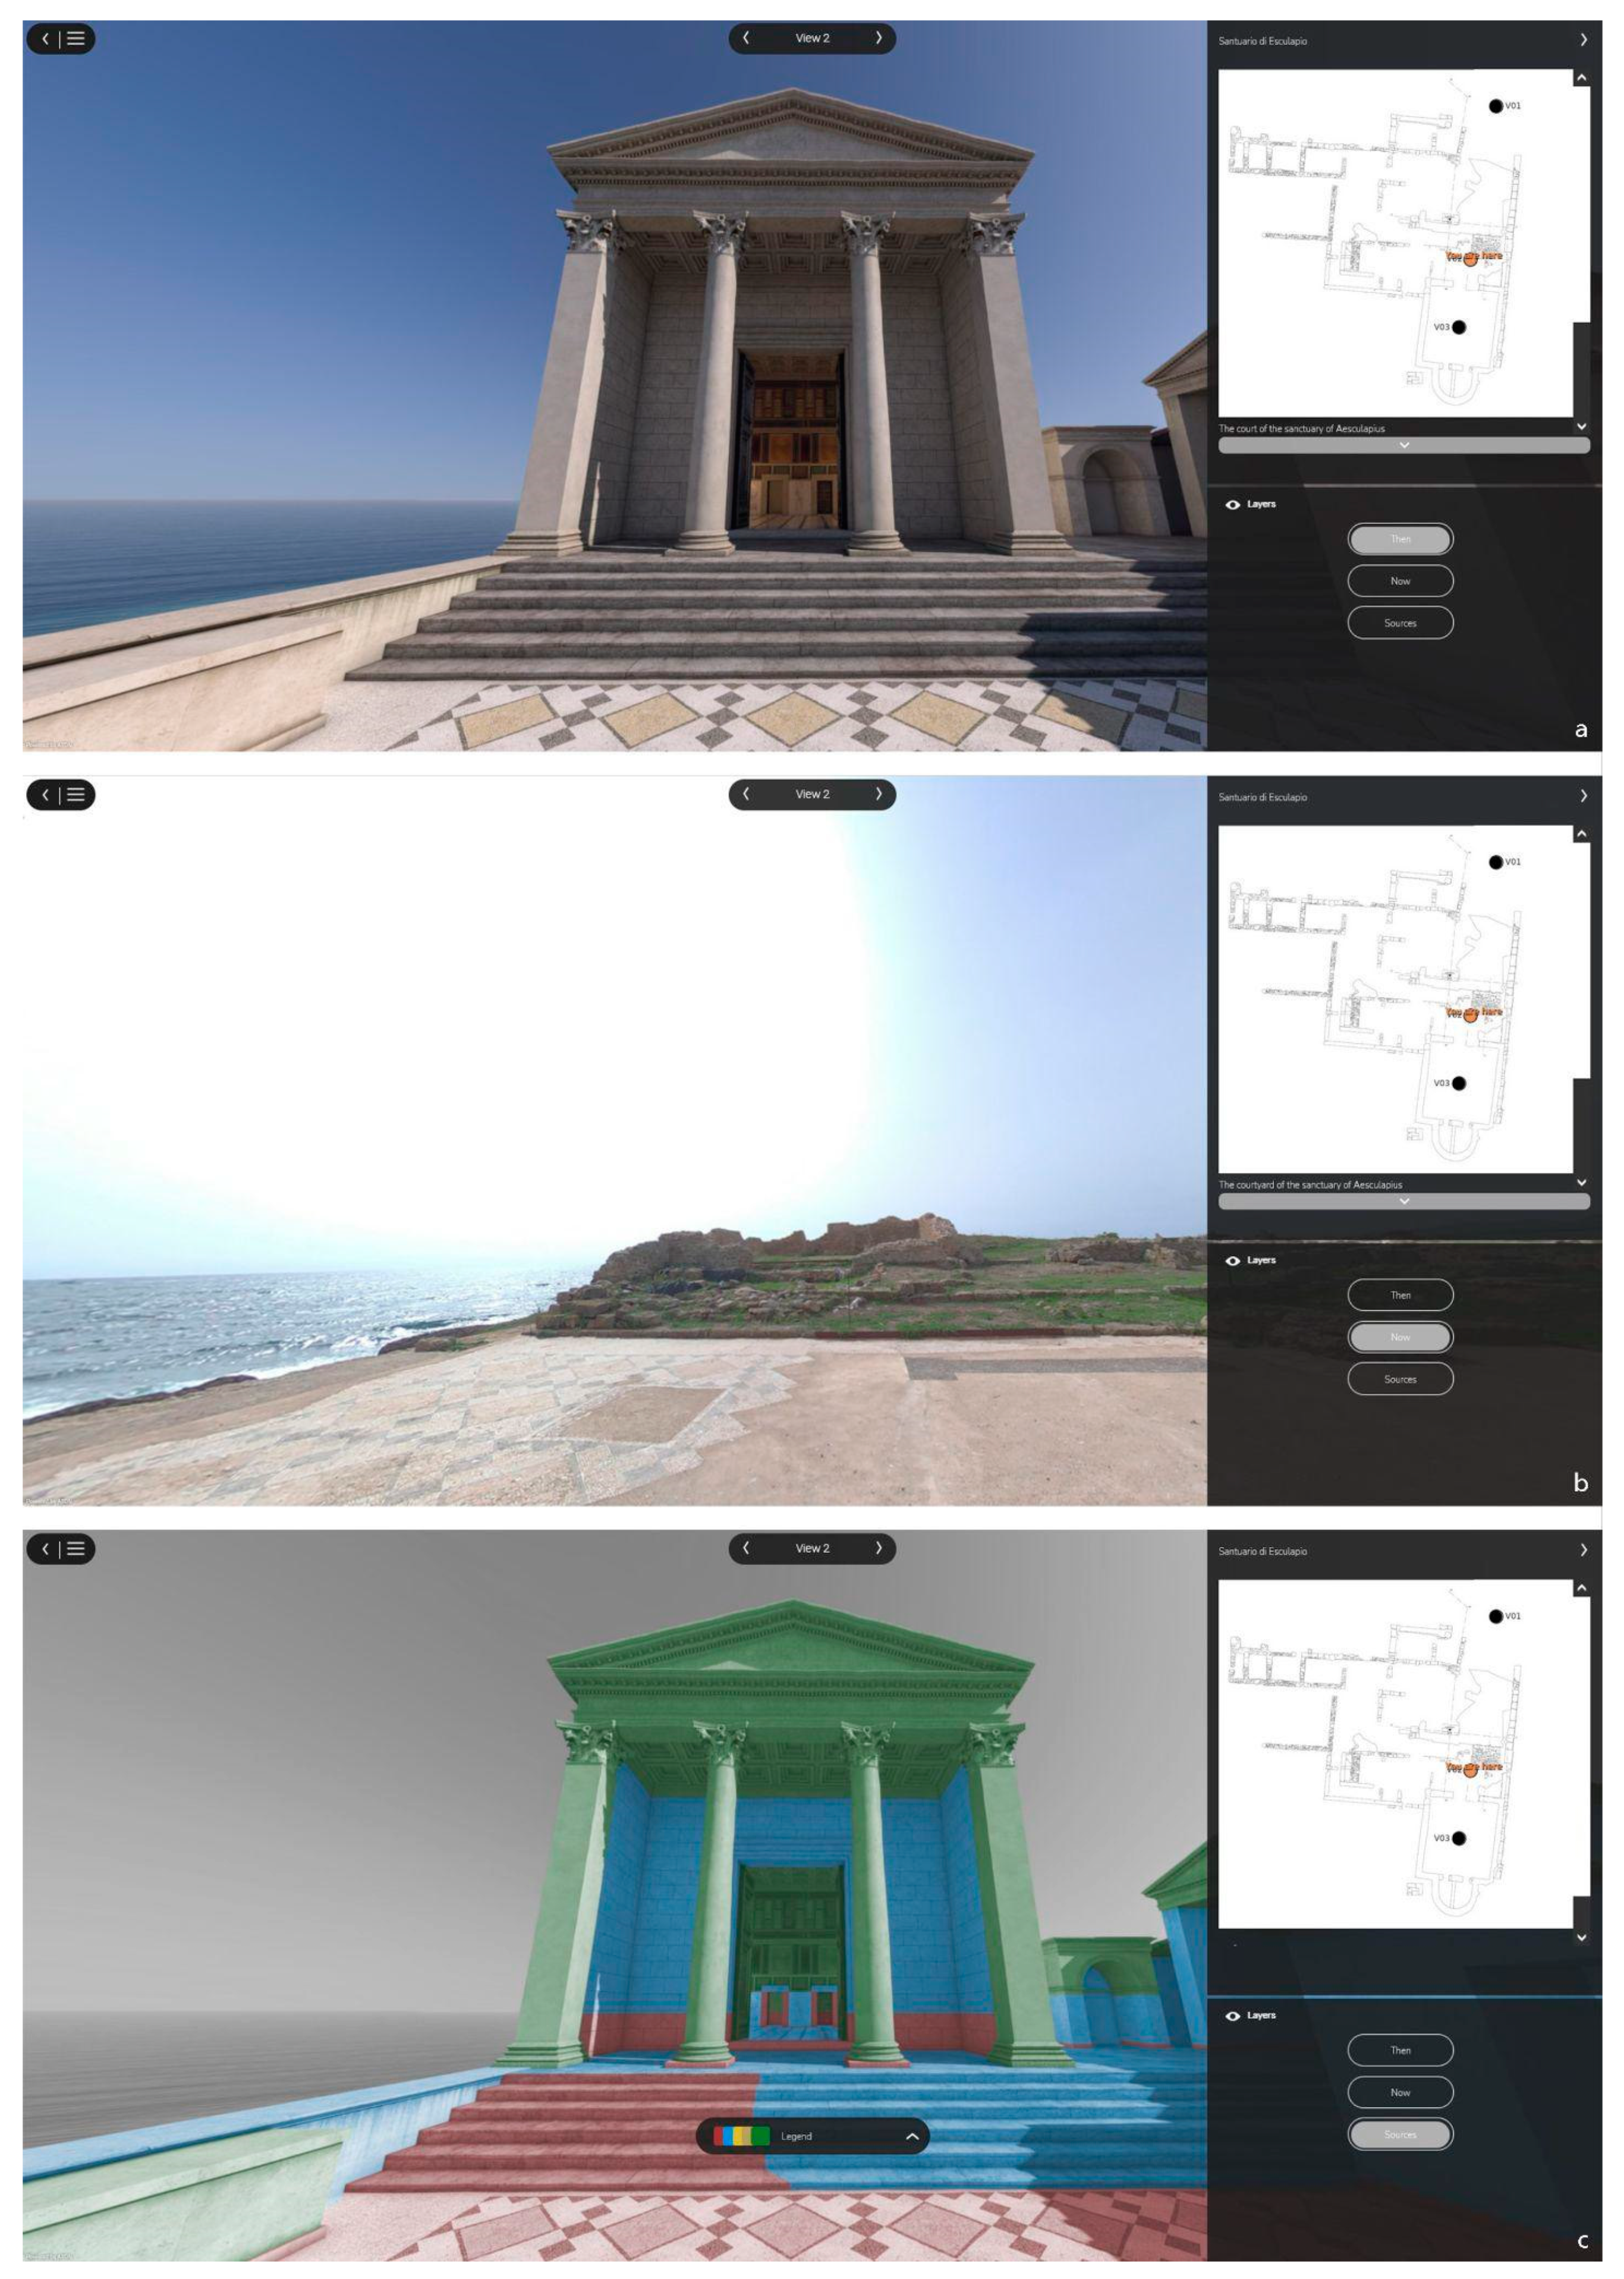Toggle Layers eye icon in panel a

pos(1233,505)
